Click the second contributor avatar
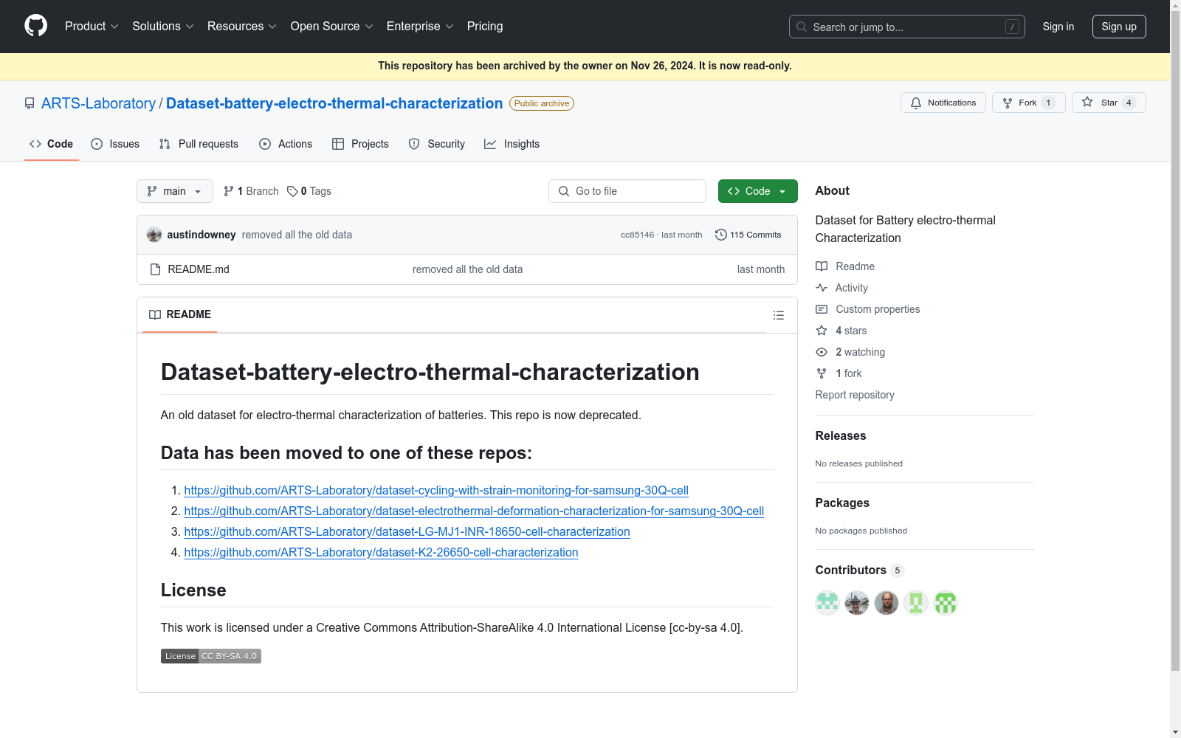 tap(857, 603)
